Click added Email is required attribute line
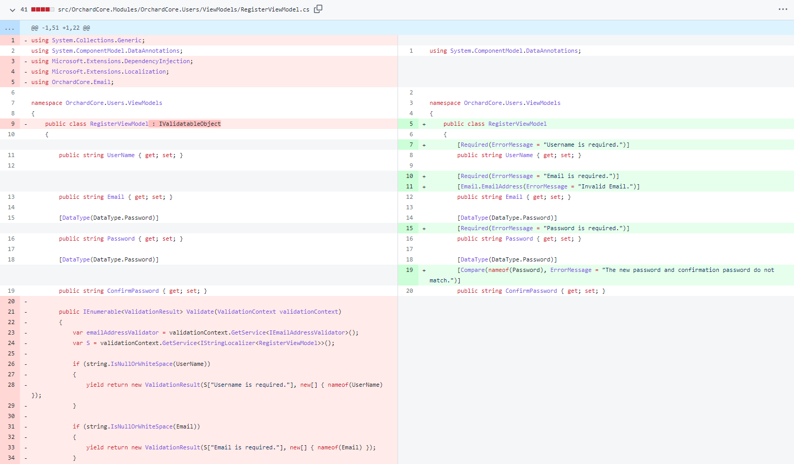 pyautogui.click(x=538, y=176)
